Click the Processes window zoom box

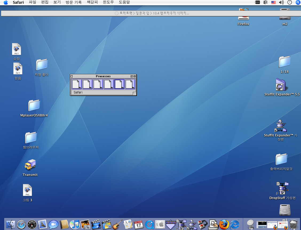coord(132,76)
